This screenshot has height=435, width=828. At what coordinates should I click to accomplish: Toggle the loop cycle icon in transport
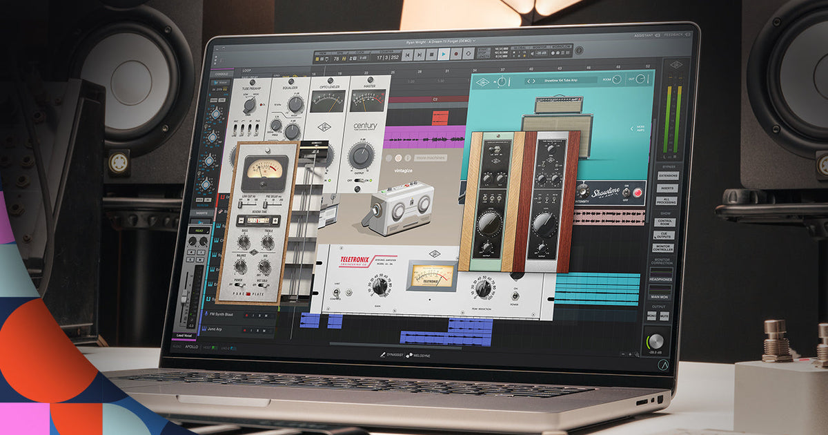pyautogui.click(x=470, y=54)
